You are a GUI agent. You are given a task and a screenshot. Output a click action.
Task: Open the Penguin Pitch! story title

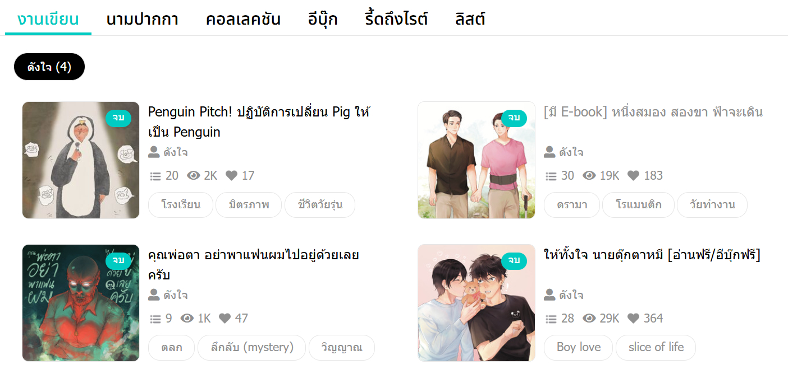click(259, 122)
